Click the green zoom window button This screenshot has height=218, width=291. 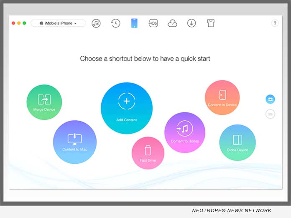pos(24,23)
